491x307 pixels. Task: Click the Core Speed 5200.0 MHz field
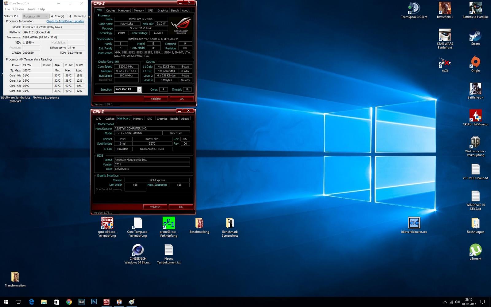pyautogui.click(x=126, y=66)
